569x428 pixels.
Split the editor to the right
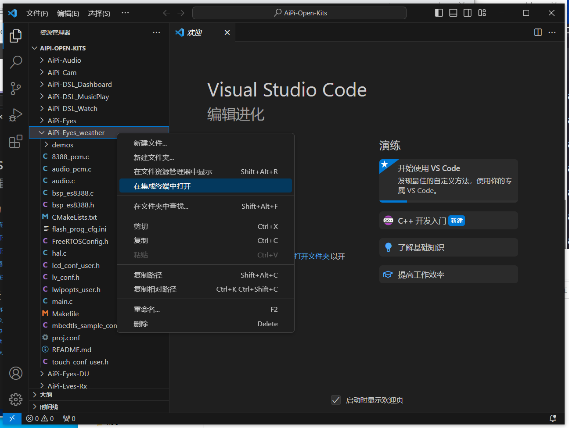pyautogui.click(x=538, y=32)
